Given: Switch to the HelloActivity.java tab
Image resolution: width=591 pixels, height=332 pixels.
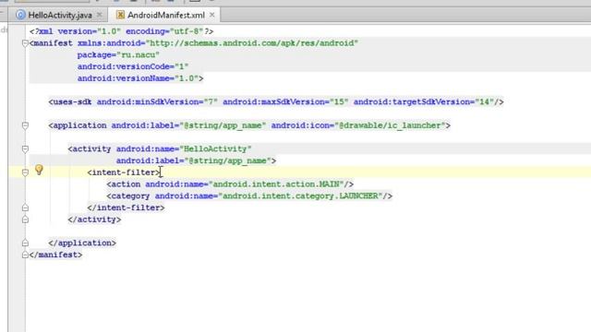Looking at the screenshot, I should pyautogui.click(x=59, y=15).
